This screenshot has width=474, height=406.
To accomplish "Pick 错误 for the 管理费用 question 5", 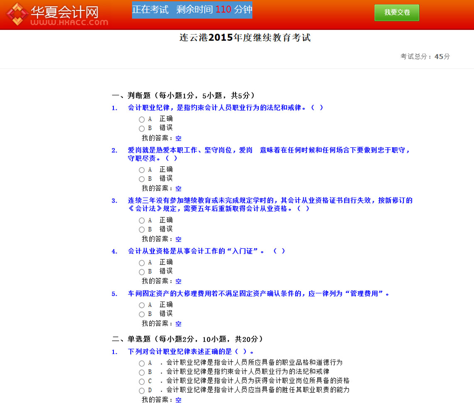I will pyautogui.click(x=142, y=314).
